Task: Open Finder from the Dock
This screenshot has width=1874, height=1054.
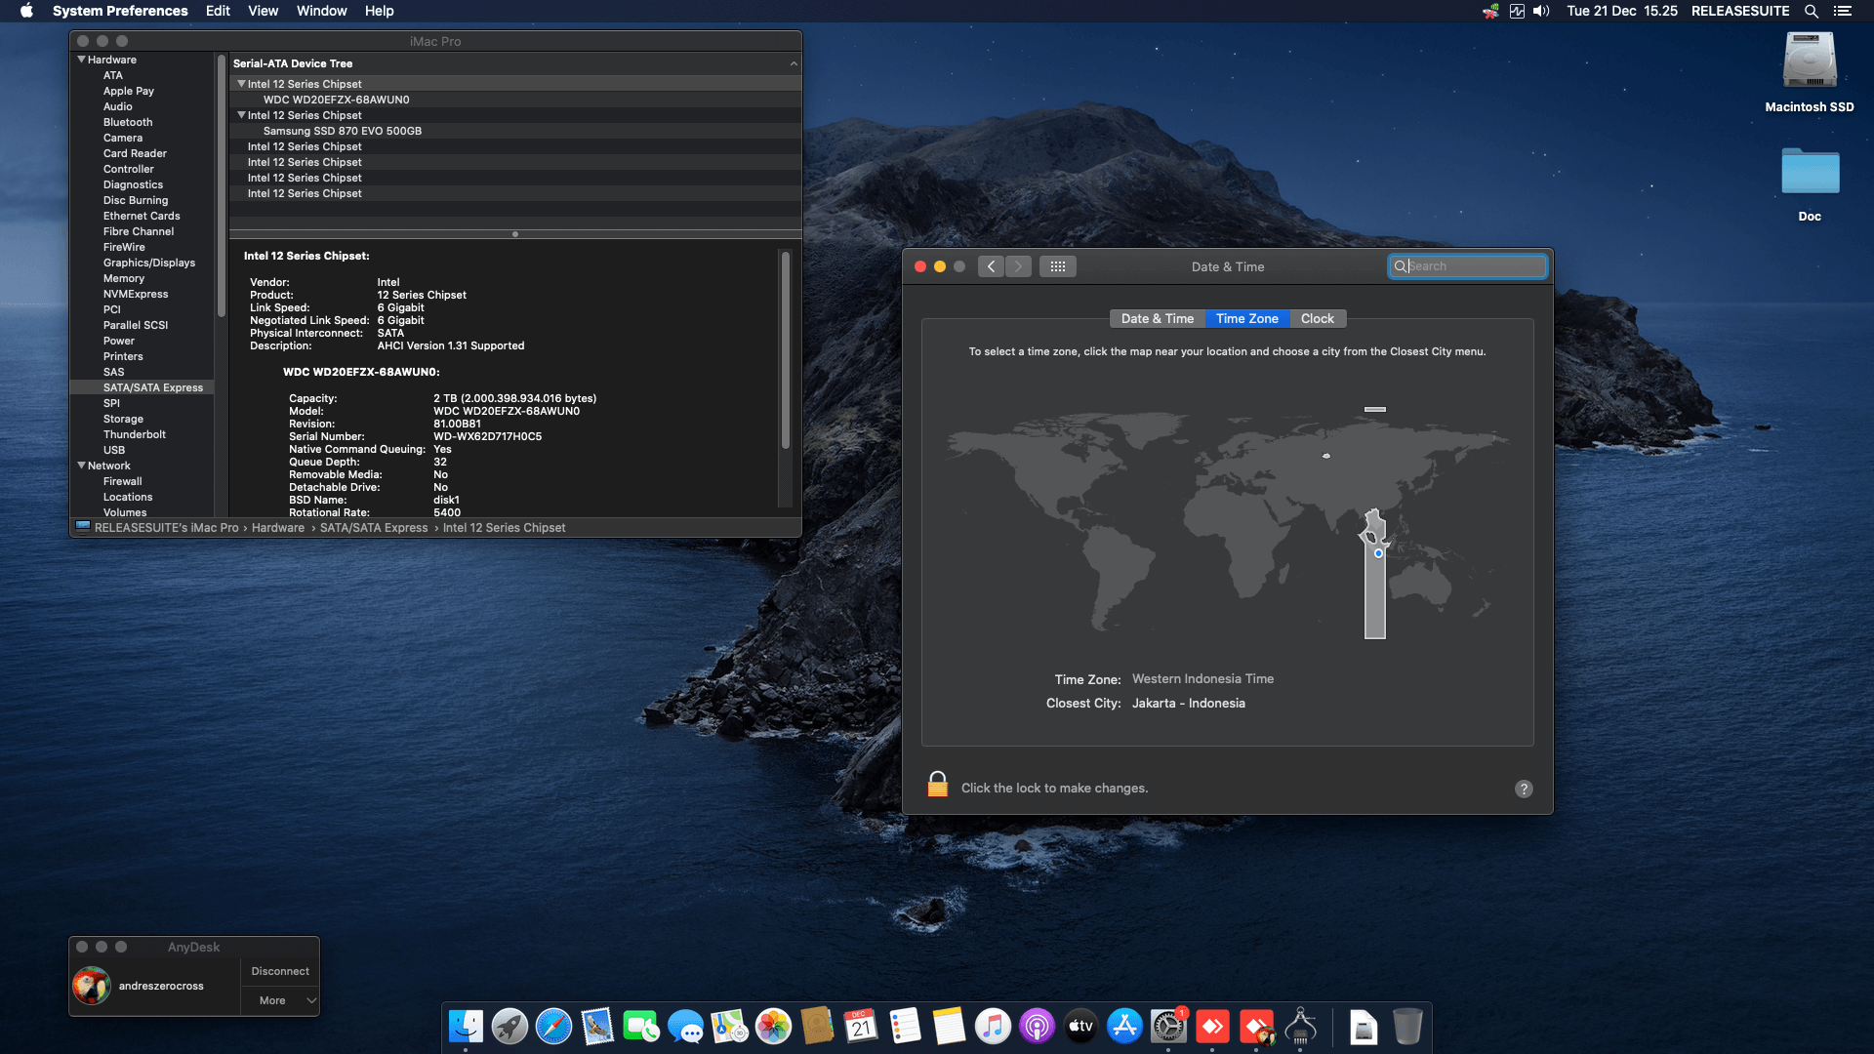Action: [466, 1027]
